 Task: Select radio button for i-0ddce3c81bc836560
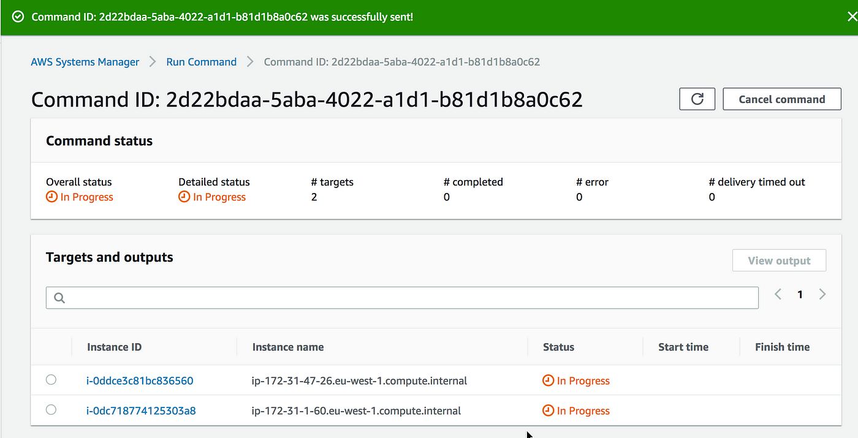[x=51, y=380]
